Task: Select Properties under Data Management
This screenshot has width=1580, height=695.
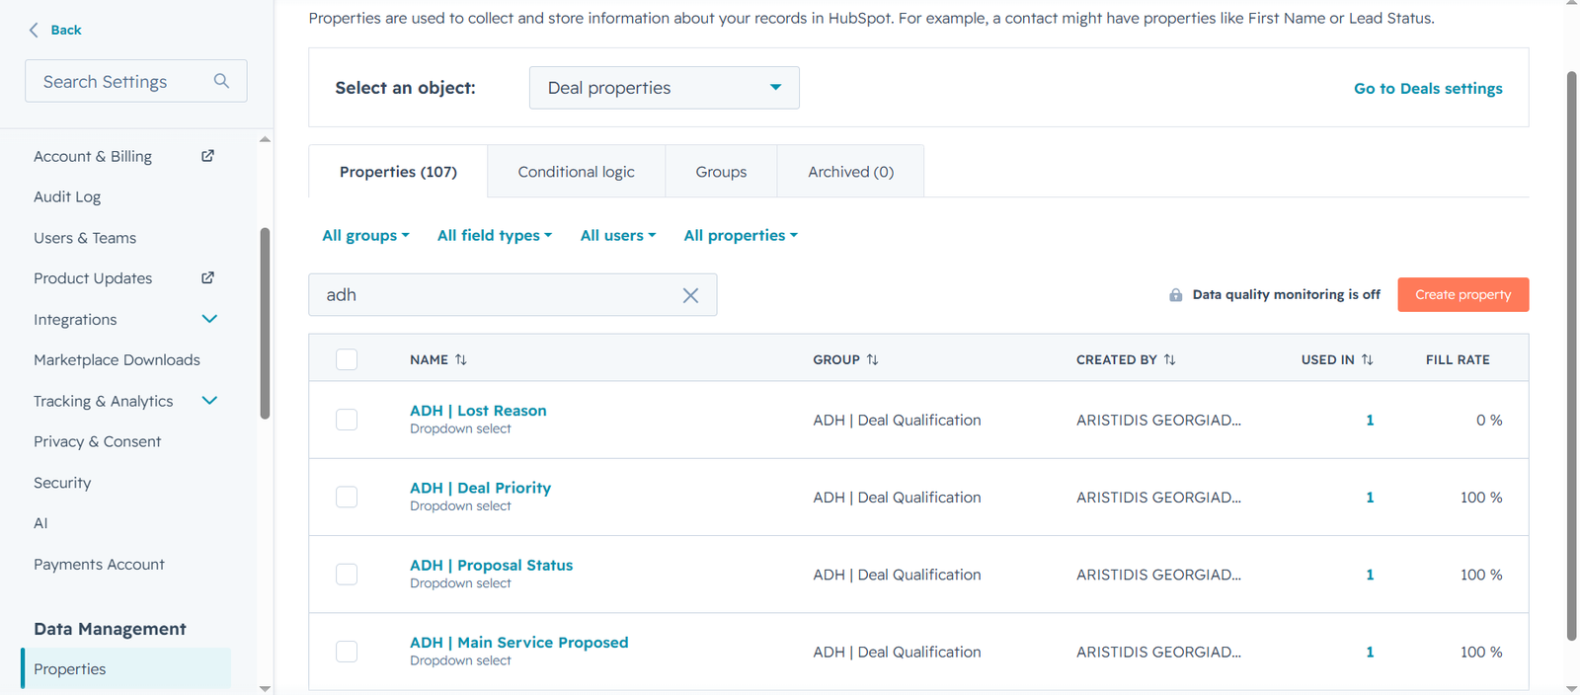Action: (x=126, y=668)
